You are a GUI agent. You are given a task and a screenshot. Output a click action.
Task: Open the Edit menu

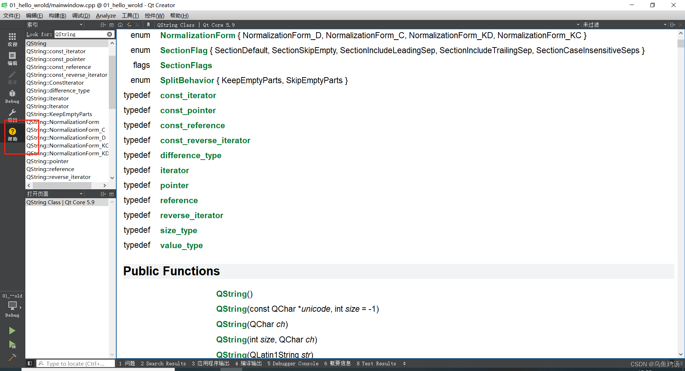[35, 15]
